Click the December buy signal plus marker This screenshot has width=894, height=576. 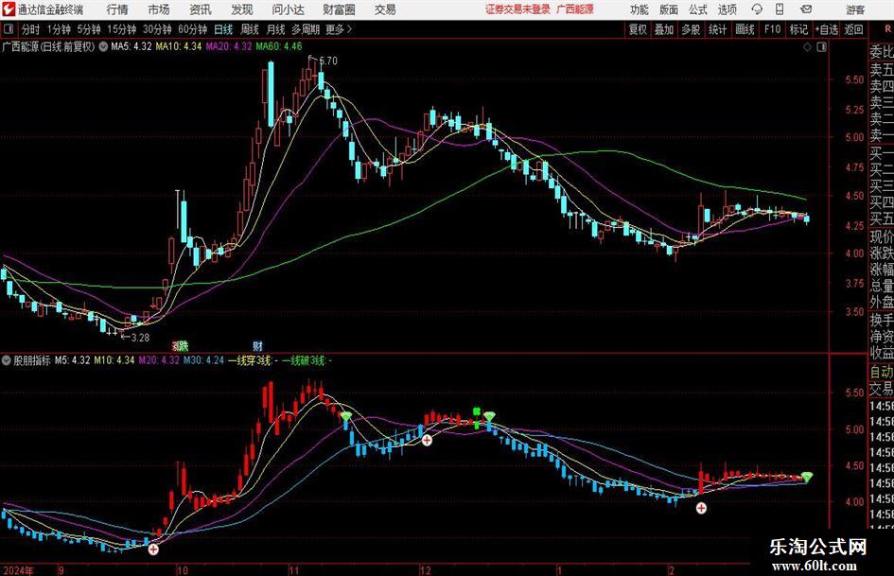click(x=427, y=440)
